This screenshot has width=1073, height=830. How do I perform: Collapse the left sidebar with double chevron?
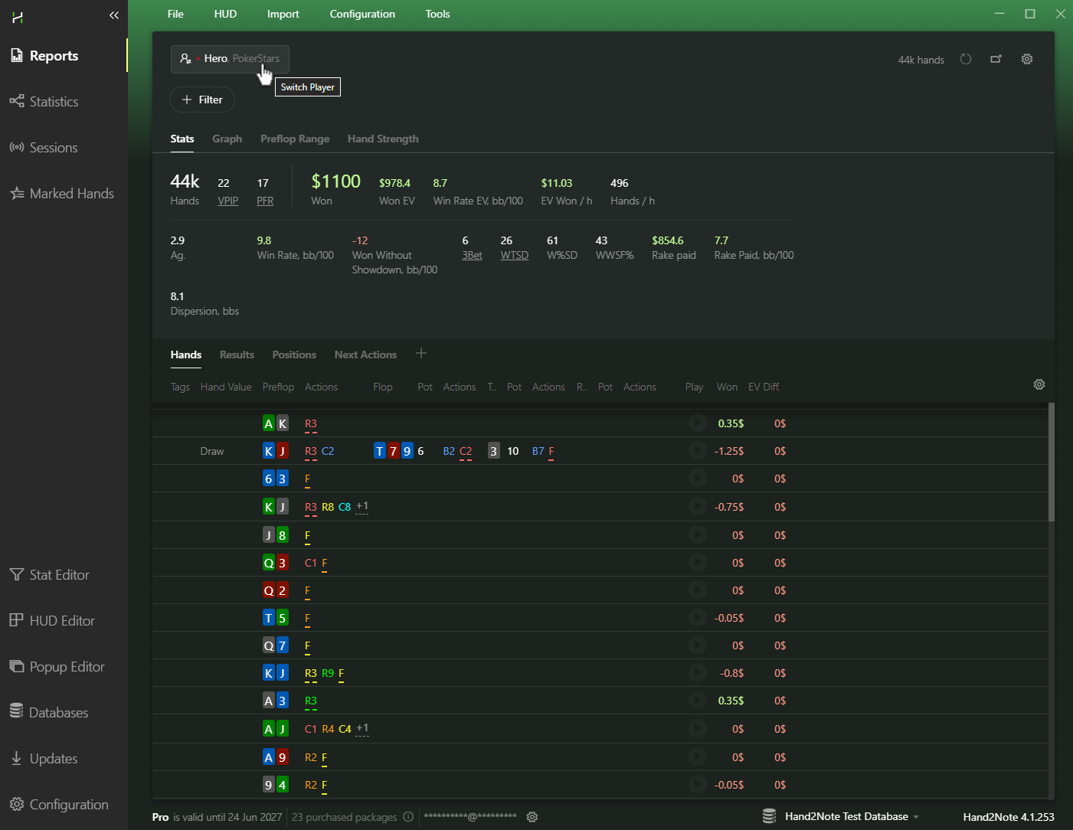(114, 15)
